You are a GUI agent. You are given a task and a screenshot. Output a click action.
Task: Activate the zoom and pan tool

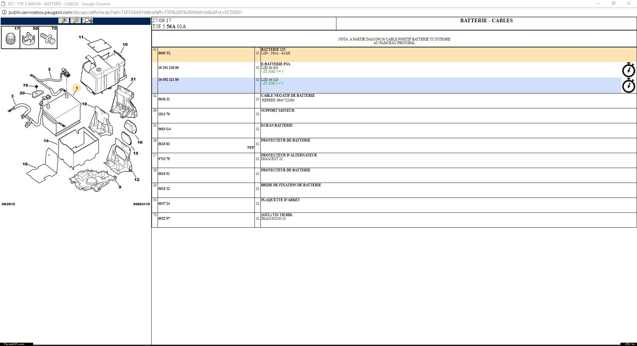point(88,21)
